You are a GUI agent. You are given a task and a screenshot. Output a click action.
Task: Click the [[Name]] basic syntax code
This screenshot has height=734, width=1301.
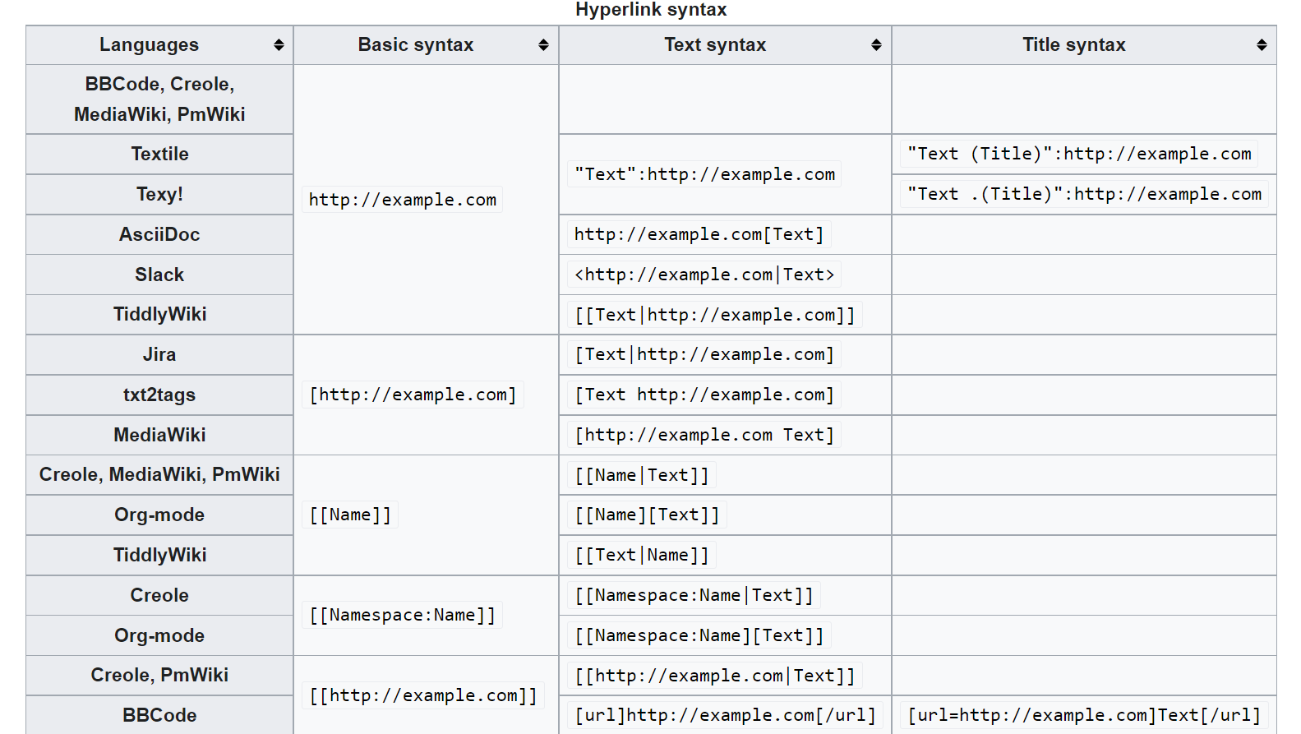(x=350, y=515)
